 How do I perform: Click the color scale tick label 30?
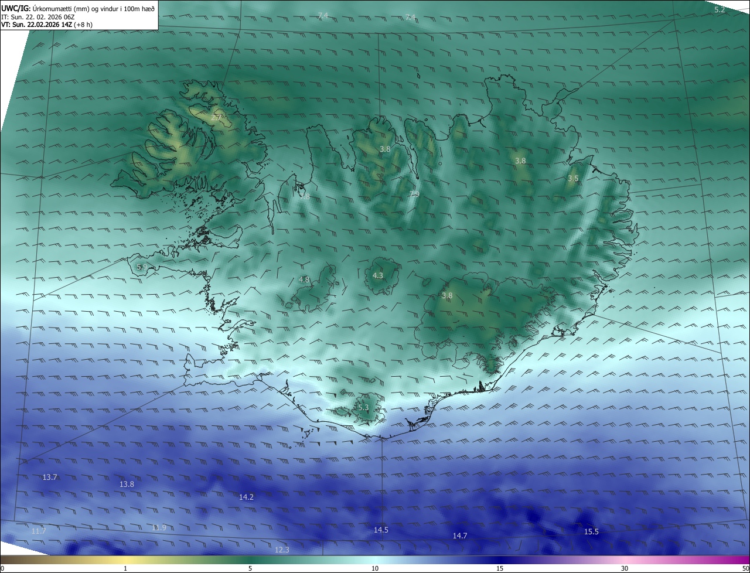625,568
